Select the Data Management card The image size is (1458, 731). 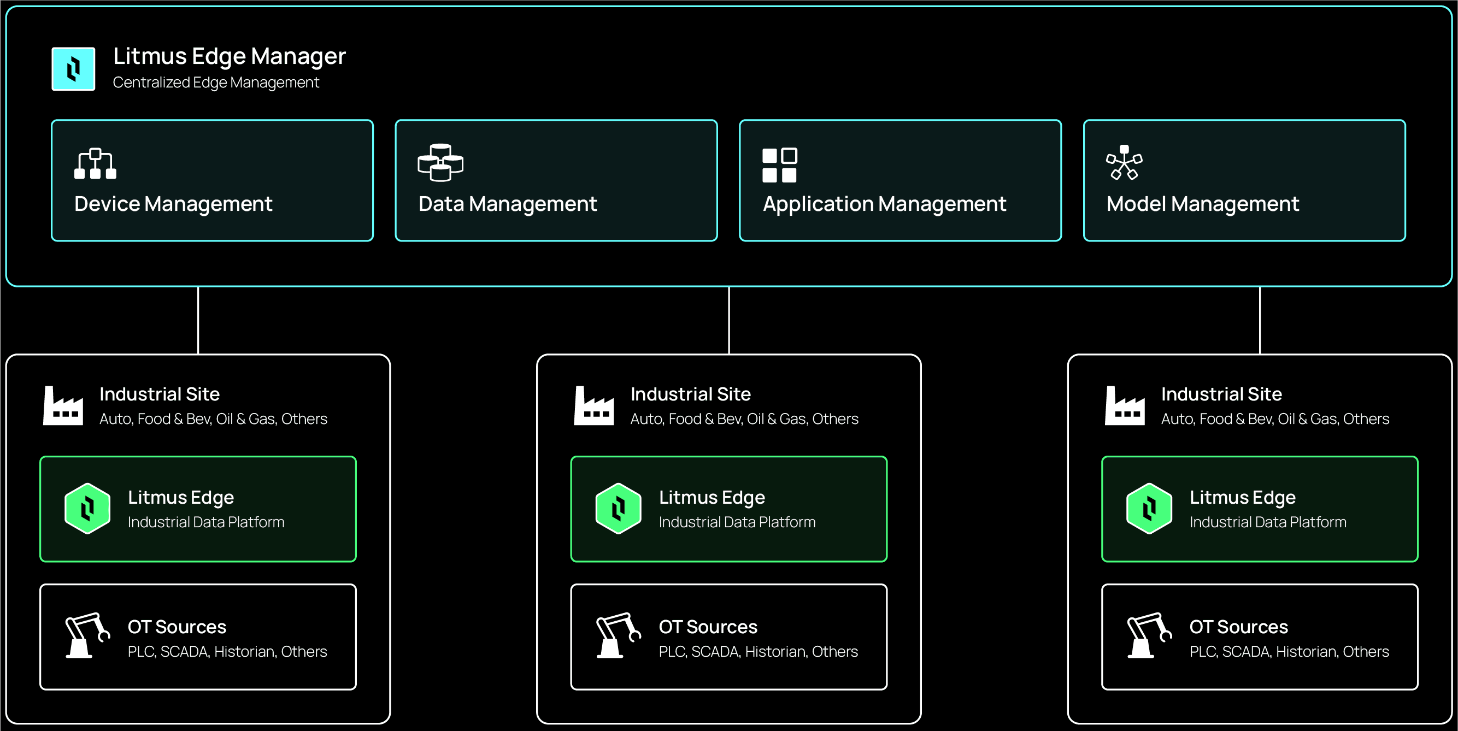pos(556,180)
